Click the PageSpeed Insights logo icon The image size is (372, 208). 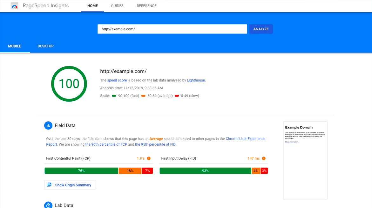coord(15,6)
